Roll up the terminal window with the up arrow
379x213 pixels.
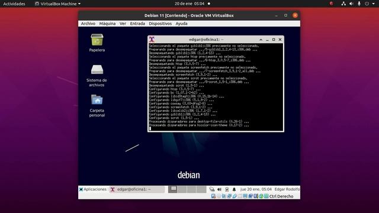(x=261, y=40)
